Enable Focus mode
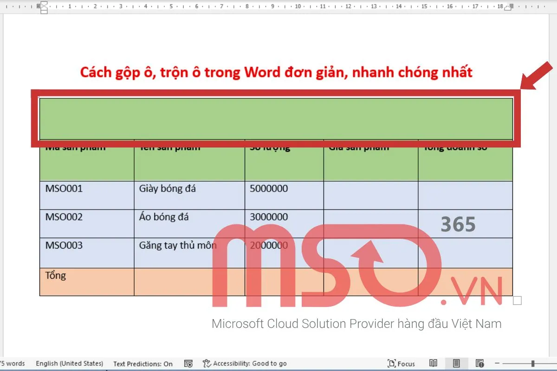Viewport: 557px width, 371px height. [401, 364]
